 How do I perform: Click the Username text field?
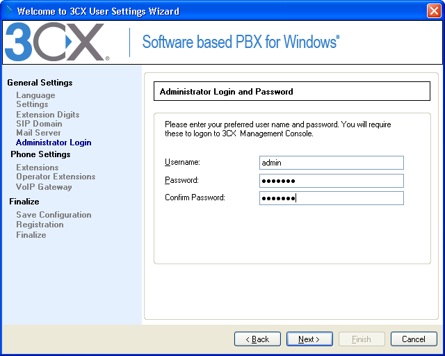331,163
